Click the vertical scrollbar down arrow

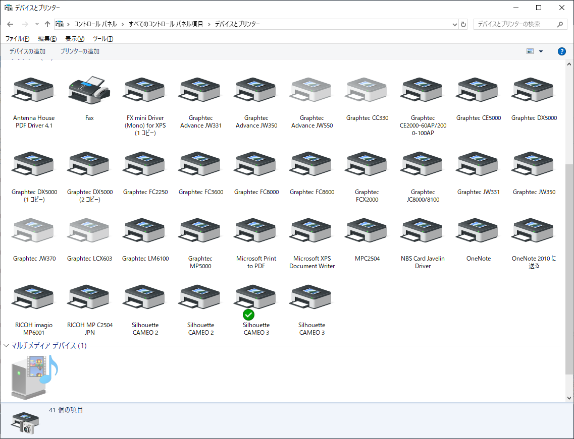[x=569, y=398]
